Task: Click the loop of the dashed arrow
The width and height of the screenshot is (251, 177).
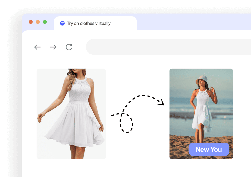Action: [x=126, y=123]
